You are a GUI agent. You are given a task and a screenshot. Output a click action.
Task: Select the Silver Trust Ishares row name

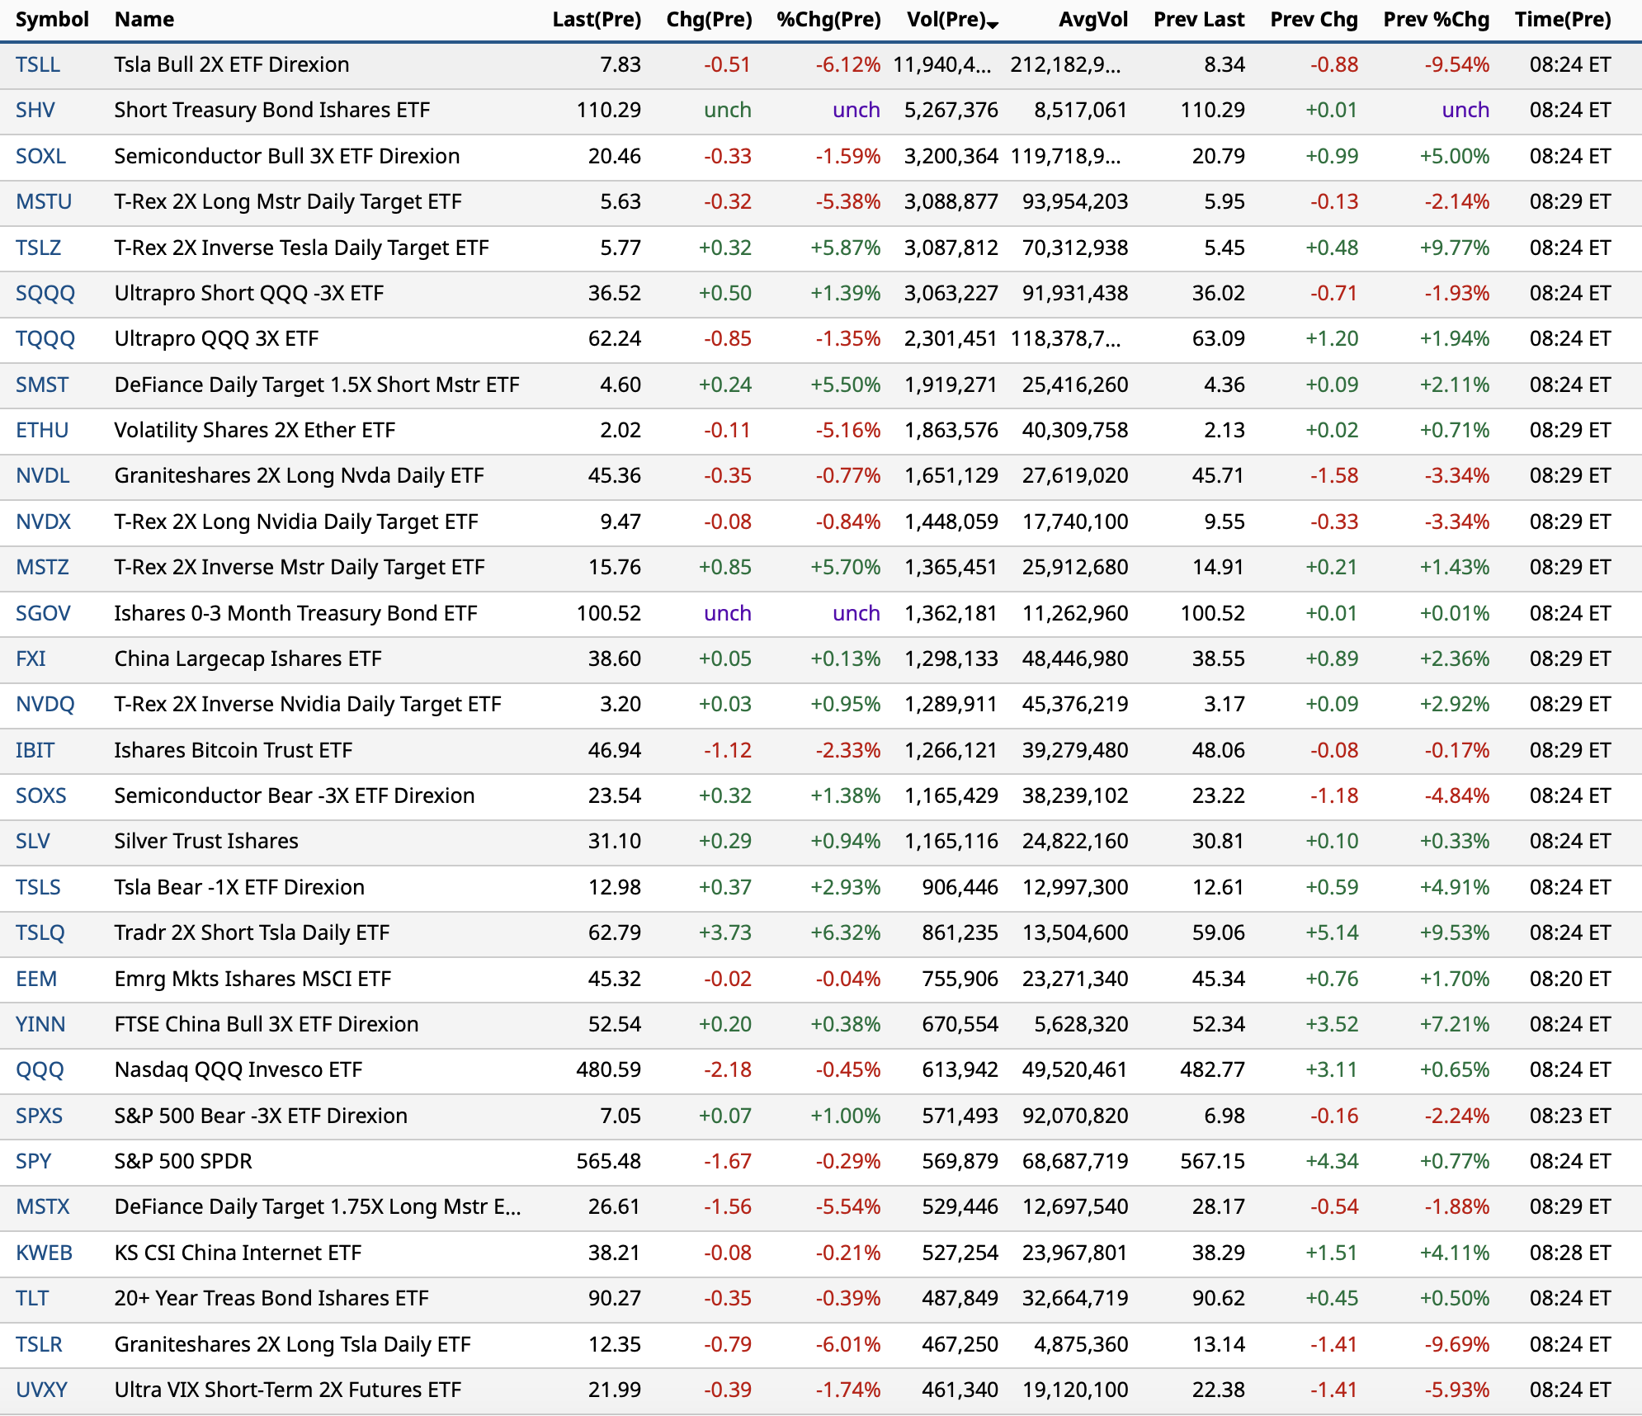point(206,841)
